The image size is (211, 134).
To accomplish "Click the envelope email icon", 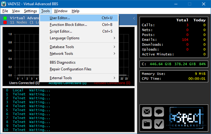I will coord(147,112).
